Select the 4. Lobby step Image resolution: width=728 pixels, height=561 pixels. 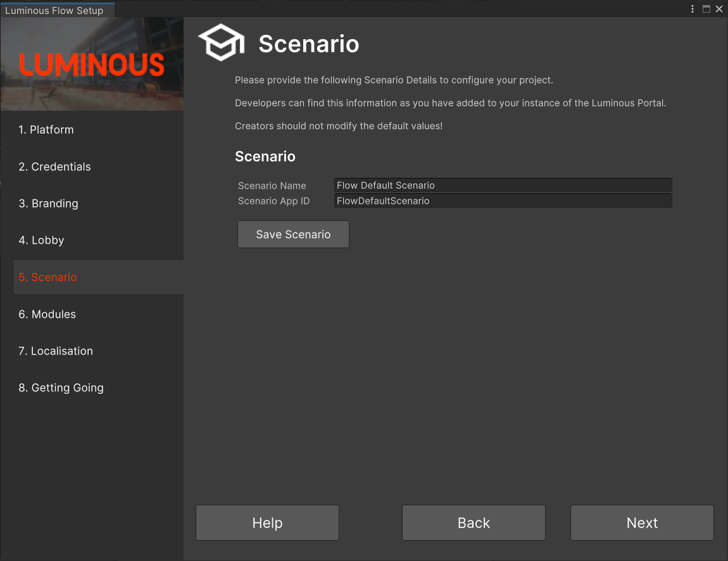point(41,240)
